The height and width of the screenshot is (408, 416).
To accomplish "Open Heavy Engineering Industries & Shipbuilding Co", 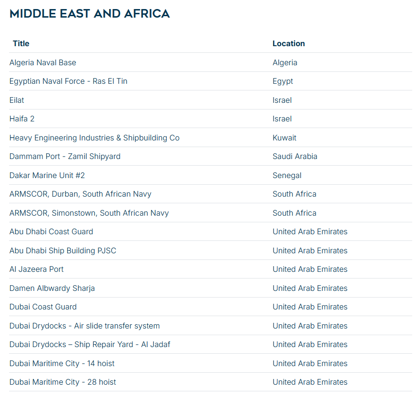I will (94, 138).
